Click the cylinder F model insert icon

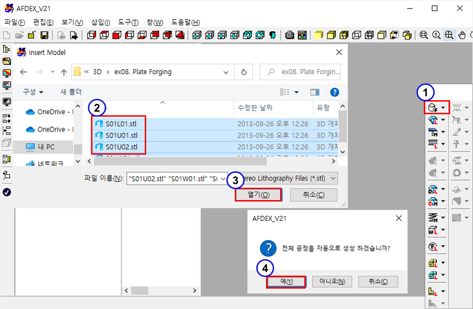pyautogui.click(x=433, y=108)
